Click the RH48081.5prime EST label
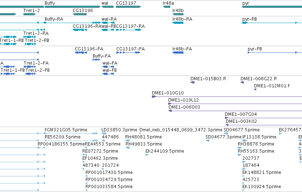Image resolution: width=302 pixels, height=192 pixels. [143, 137]
